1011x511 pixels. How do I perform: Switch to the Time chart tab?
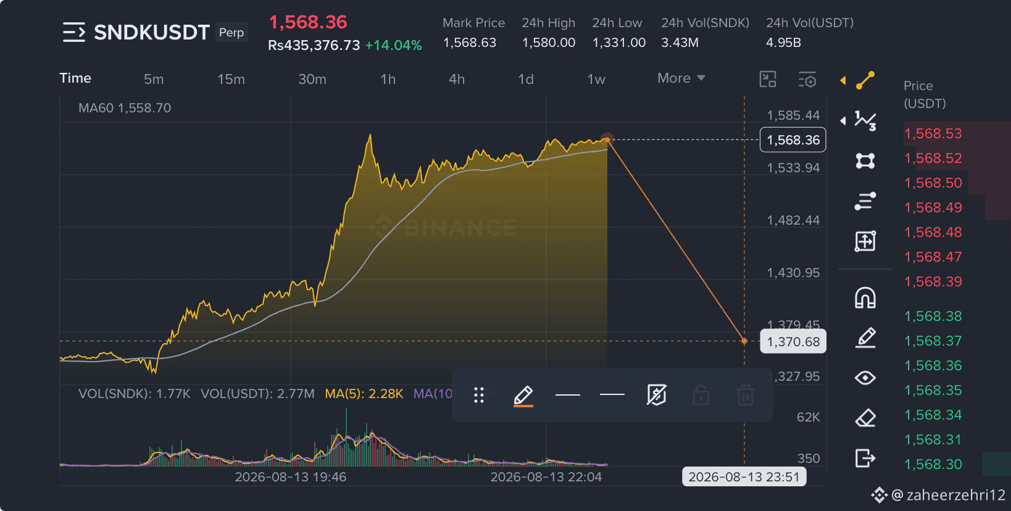coord(75,78)
